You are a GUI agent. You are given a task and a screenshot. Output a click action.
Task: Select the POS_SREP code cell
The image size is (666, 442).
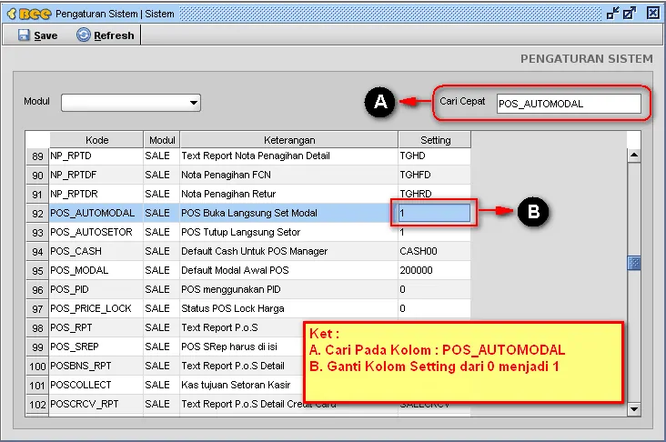click(x=96, y=347)
